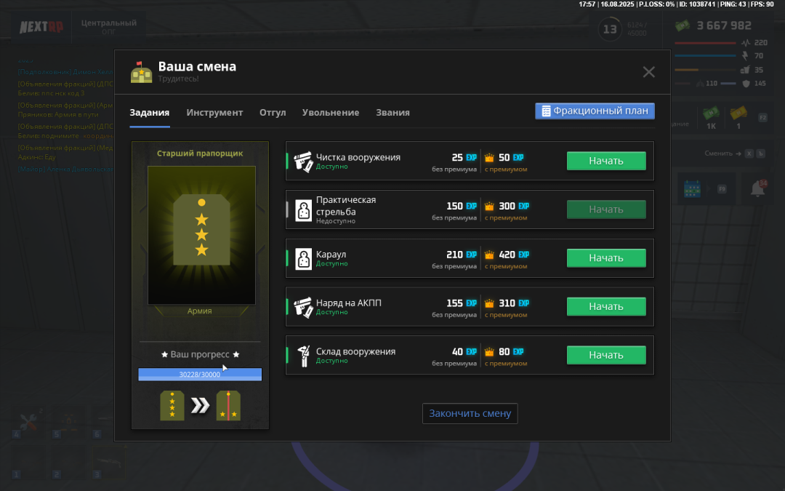This screenshot has height=491, width=785.
Task: Click the pistol icon for Наряд на АКПП
Action: [303, 307]
